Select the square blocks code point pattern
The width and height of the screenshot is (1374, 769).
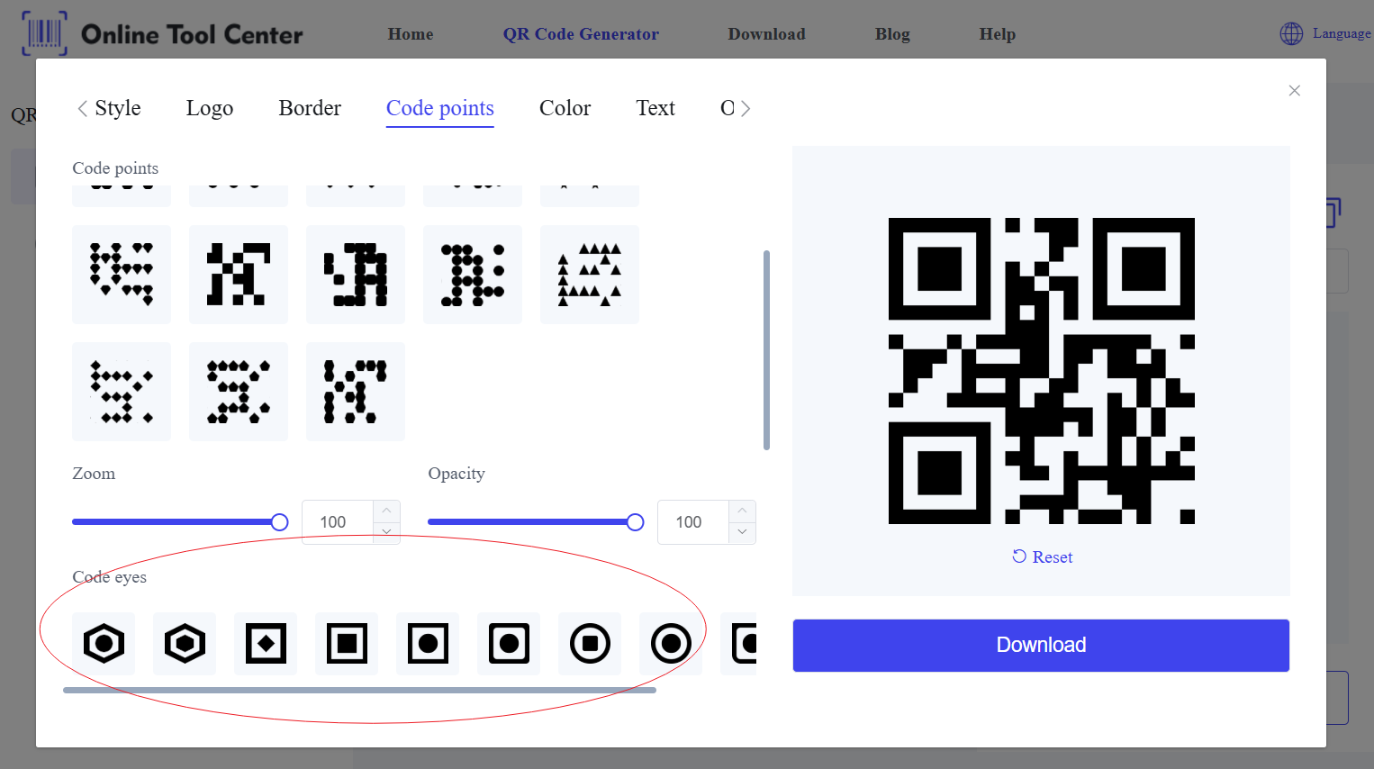pyautogui.click(x=239, y=275)
